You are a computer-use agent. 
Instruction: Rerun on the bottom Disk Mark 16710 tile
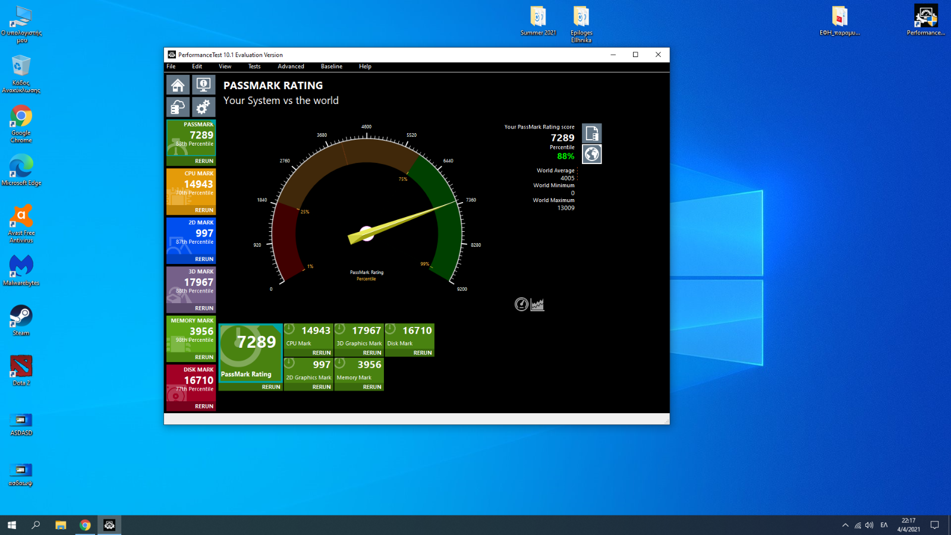click(x=423, y=353)
